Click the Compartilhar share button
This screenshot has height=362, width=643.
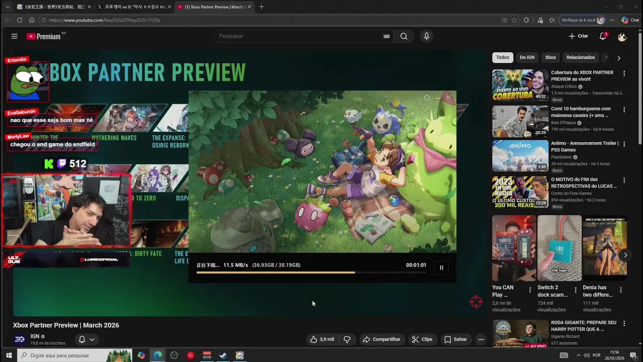click(x=382, y=339)
